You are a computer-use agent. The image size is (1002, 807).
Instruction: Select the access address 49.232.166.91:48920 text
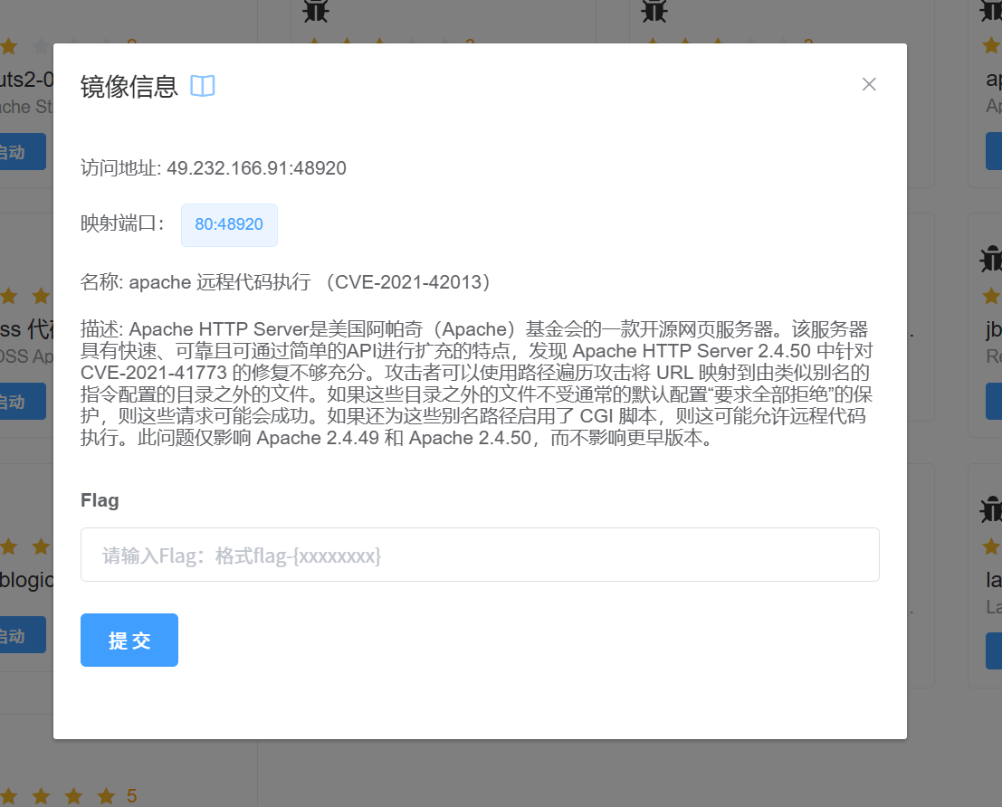256,168
